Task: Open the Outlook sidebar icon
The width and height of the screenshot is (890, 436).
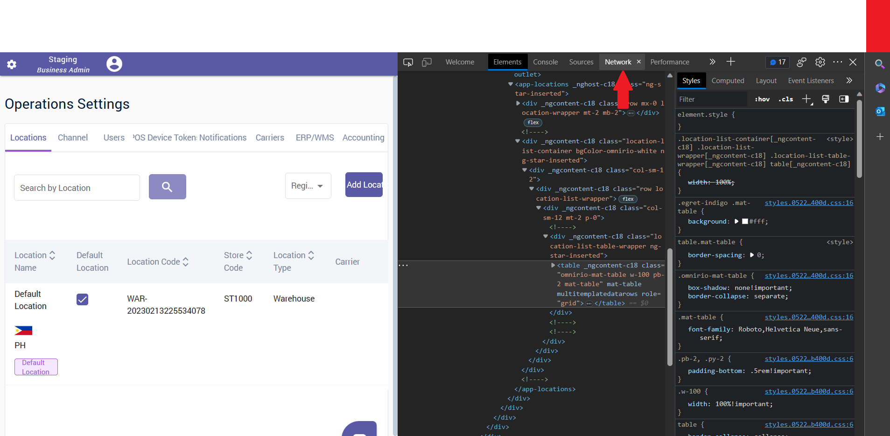Action: tap(880, 112)
